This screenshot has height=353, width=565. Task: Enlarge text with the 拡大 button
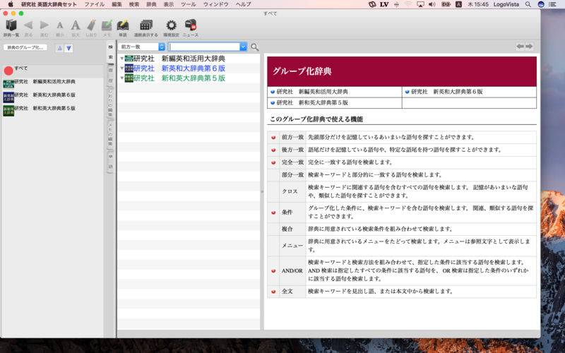(x=76, y=28)
